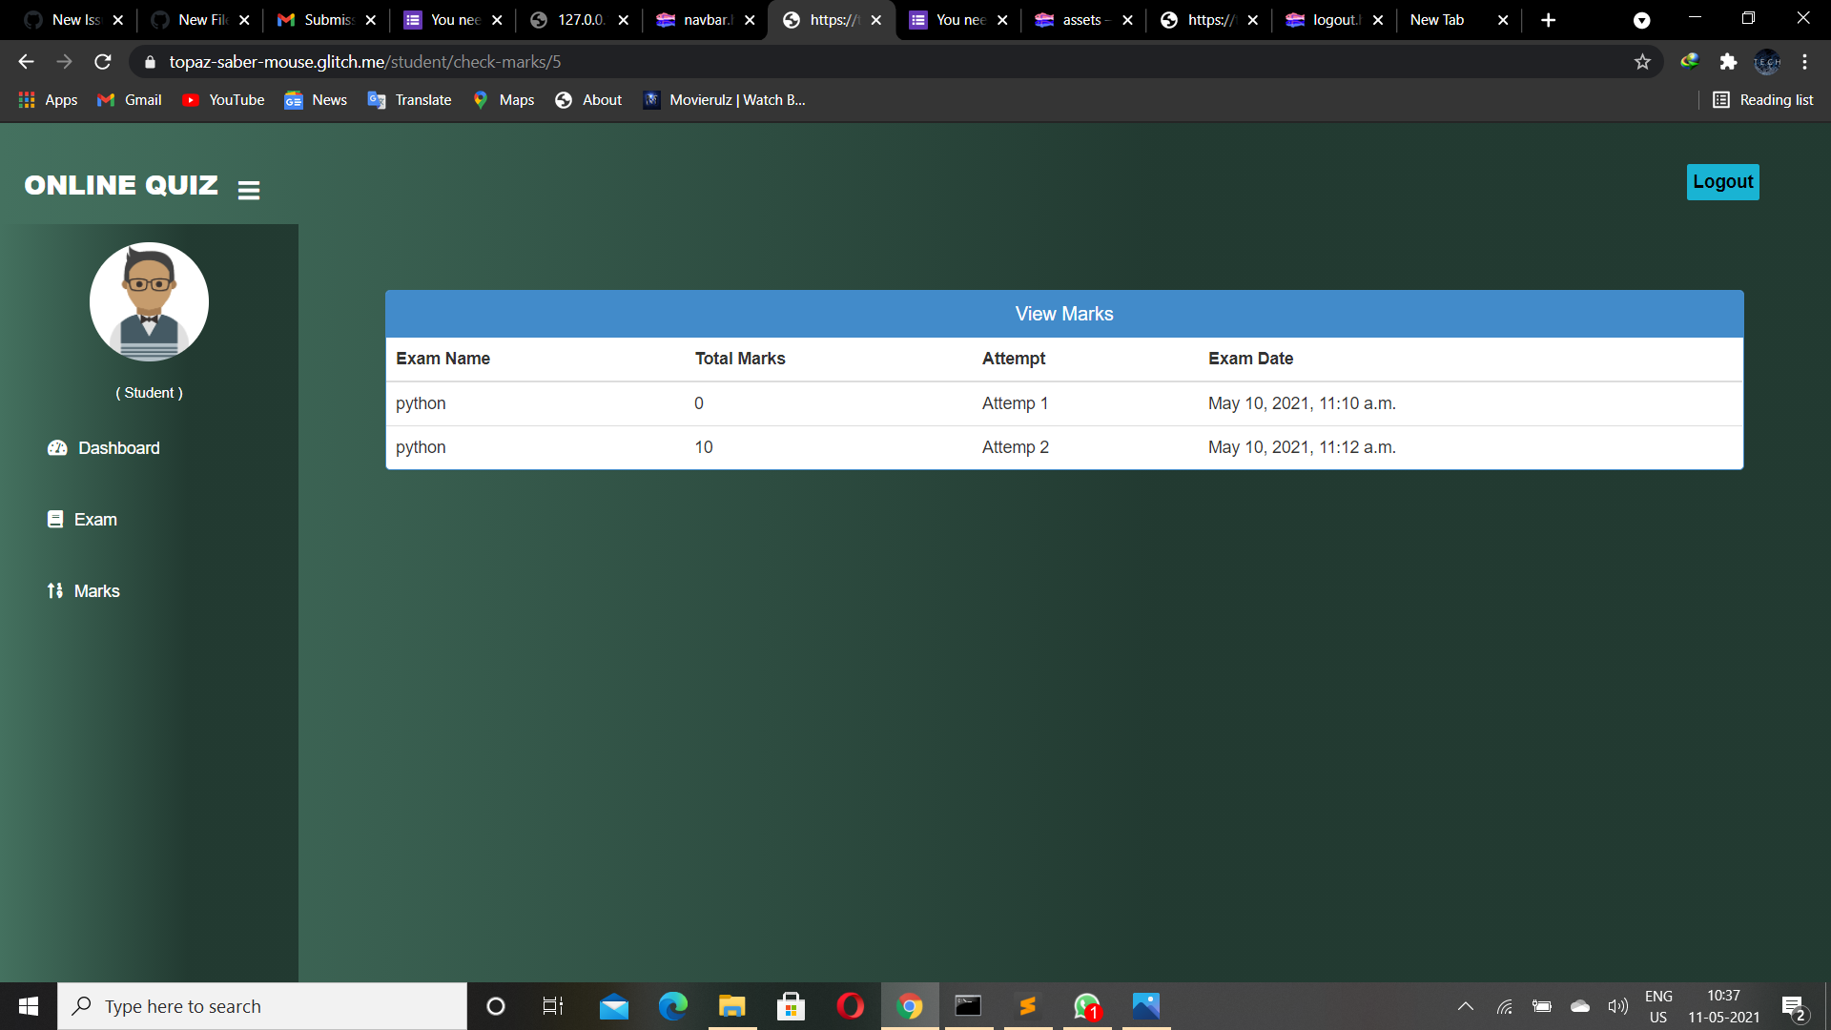Open the volume control from the tray

[x=1618, y=1005]
